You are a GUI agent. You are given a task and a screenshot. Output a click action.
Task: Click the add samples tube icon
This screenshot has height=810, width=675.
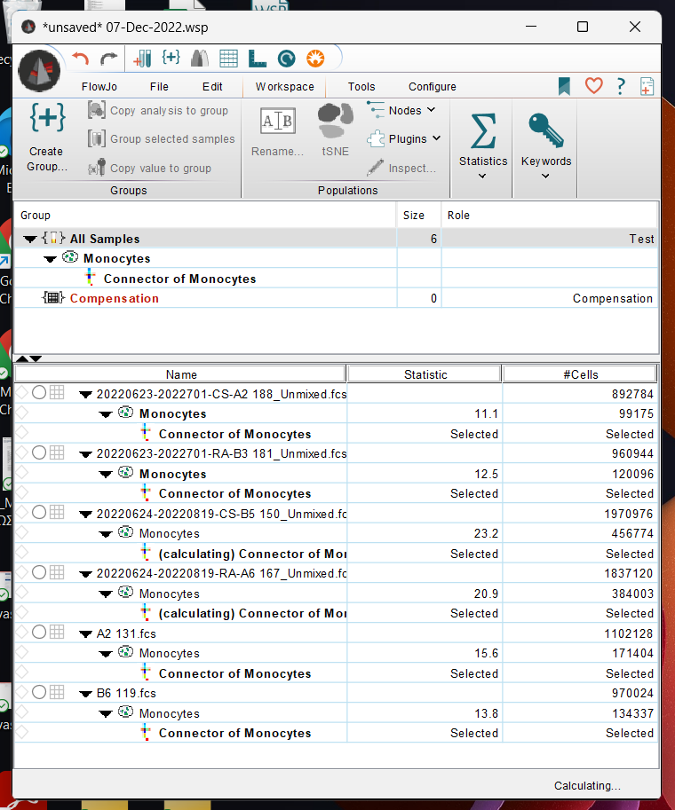coord(142,59)
